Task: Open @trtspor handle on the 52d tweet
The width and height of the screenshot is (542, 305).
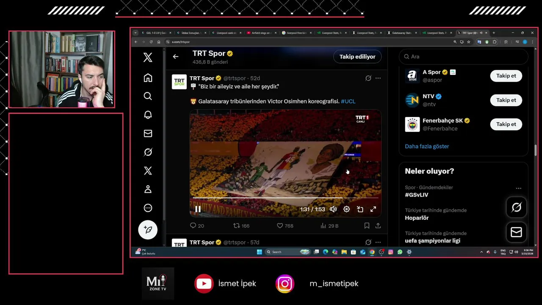Action: coord(235,78)
